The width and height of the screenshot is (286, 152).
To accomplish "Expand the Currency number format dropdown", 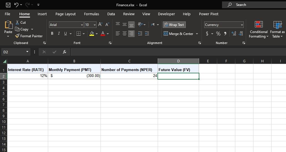I will click(x=242, y=25).
